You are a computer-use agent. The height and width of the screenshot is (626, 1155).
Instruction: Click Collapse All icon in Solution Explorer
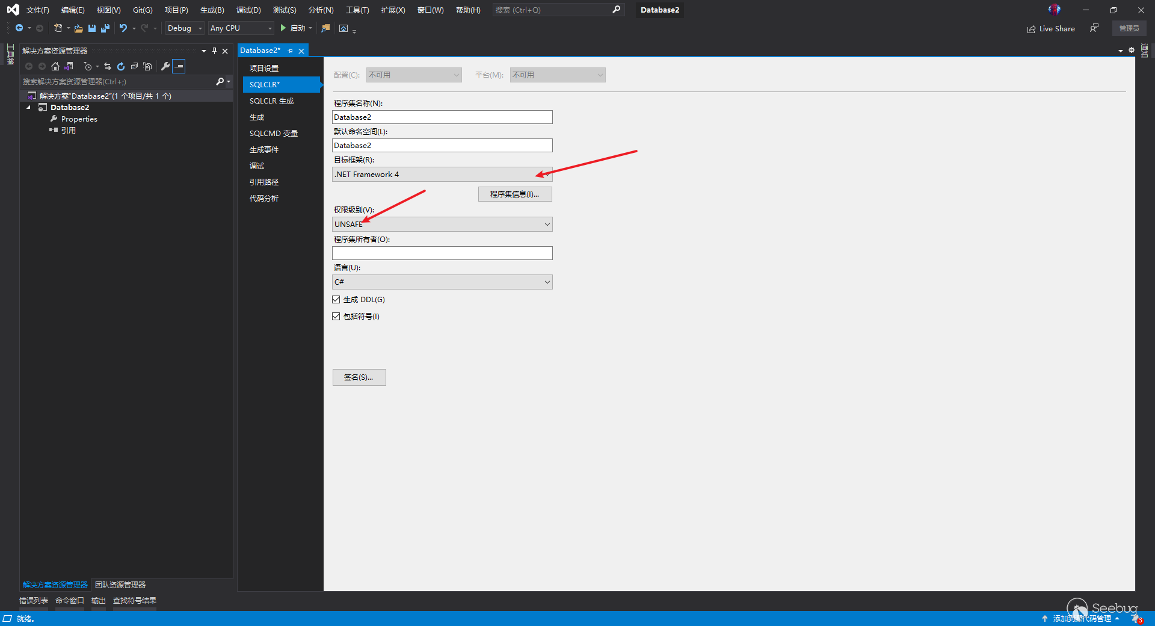pos(134,66)
